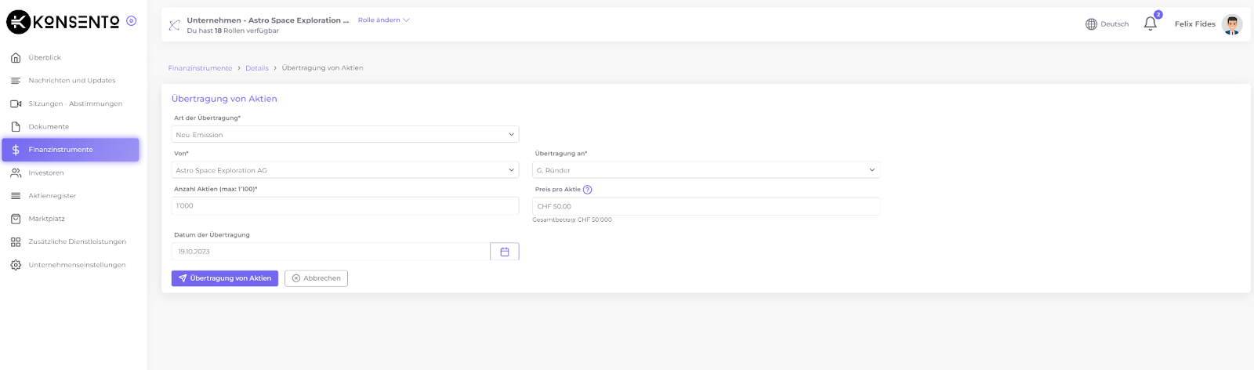The width and height of the screenshot is (1254, 370).
Task: Click the help icon next to Preis pro Aktie
Action: [588, 190]
